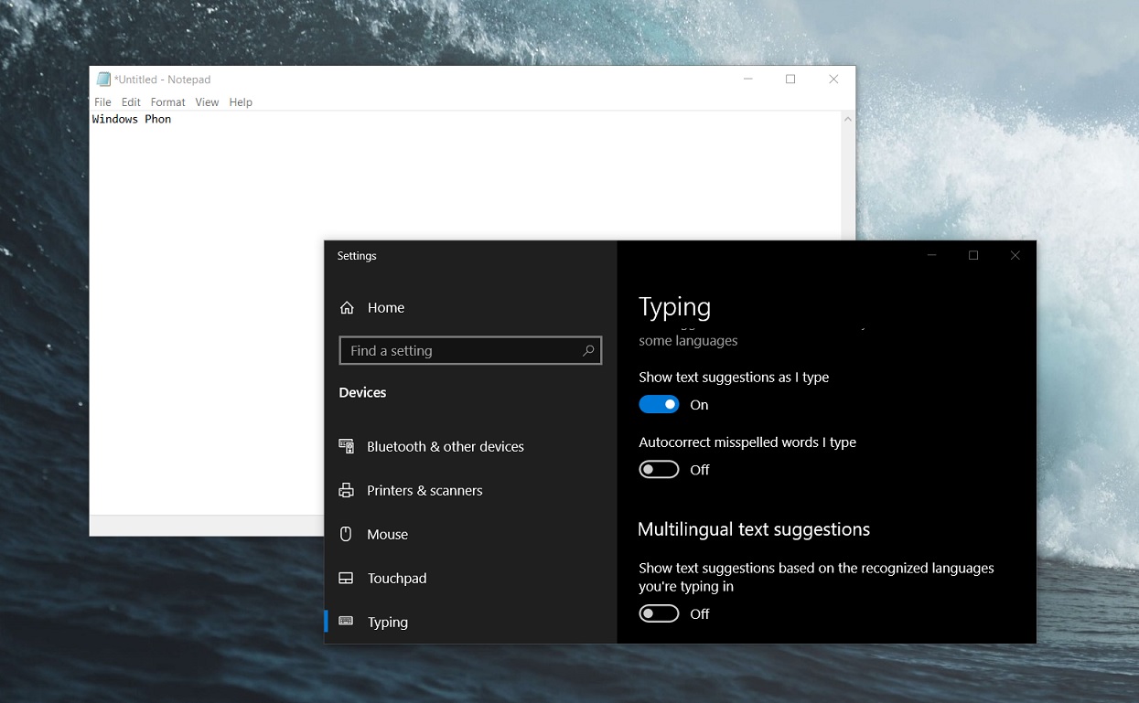Open the Format menu in Notepad
The height and width of the screenshot is (703, 1139).
pos(168,102)
